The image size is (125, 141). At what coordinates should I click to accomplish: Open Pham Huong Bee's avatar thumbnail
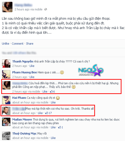[x=6, y=74]
